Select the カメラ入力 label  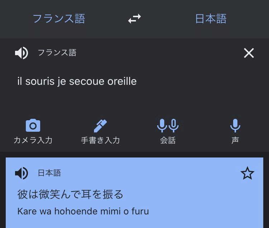pos(33,140)
